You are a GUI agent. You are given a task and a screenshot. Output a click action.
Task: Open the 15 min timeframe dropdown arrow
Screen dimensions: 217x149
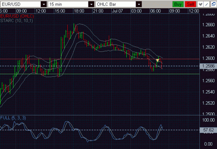coord(91,4)
